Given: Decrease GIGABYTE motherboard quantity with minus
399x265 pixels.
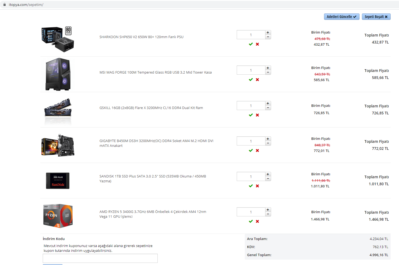Looking at the screenshot, I should [268, 143].
